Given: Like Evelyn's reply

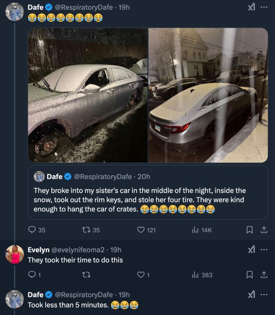Looking at the screenshot, I should [141, 275].
